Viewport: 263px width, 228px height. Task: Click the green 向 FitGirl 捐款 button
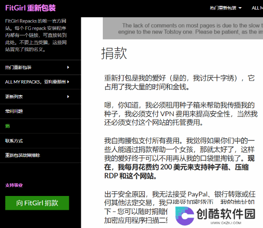click(37, 203)
